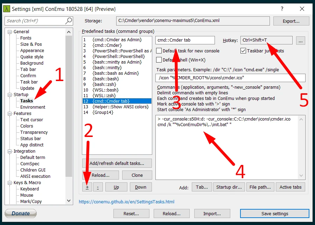The height and width of the screenshot is (225, 315).
Task: Select task {cmd::Cmder as Admin}
Action: click(117, 40)
